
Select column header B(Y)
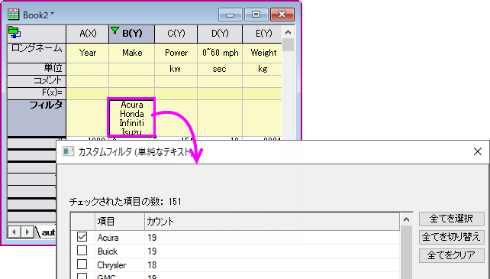[131, 34]
